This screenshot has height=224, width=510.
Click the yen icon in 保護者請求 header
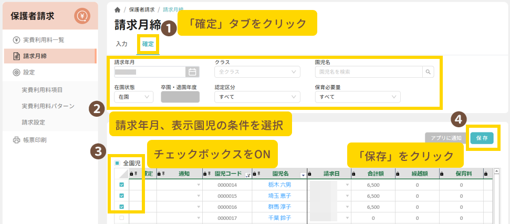(82, 16)
